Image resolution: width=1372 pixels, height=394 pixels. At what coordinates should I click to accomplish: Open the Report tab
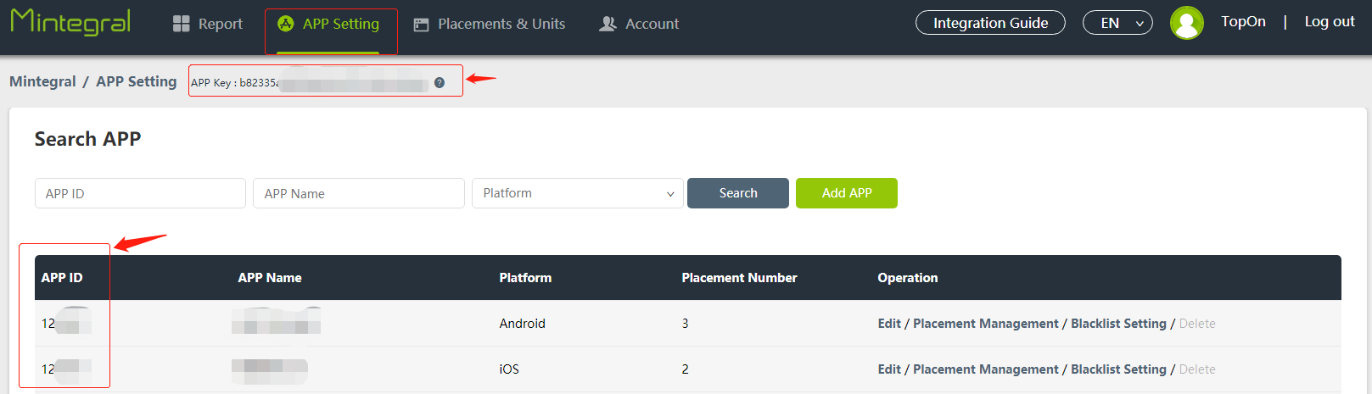pos(220,24)
